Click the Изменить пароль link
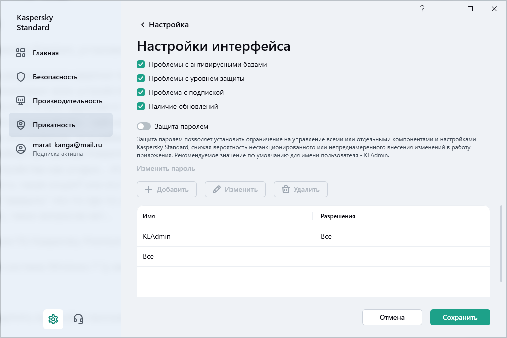Image resolution: width=507 pixels, height=338 pixels. (x=166, y=168)
